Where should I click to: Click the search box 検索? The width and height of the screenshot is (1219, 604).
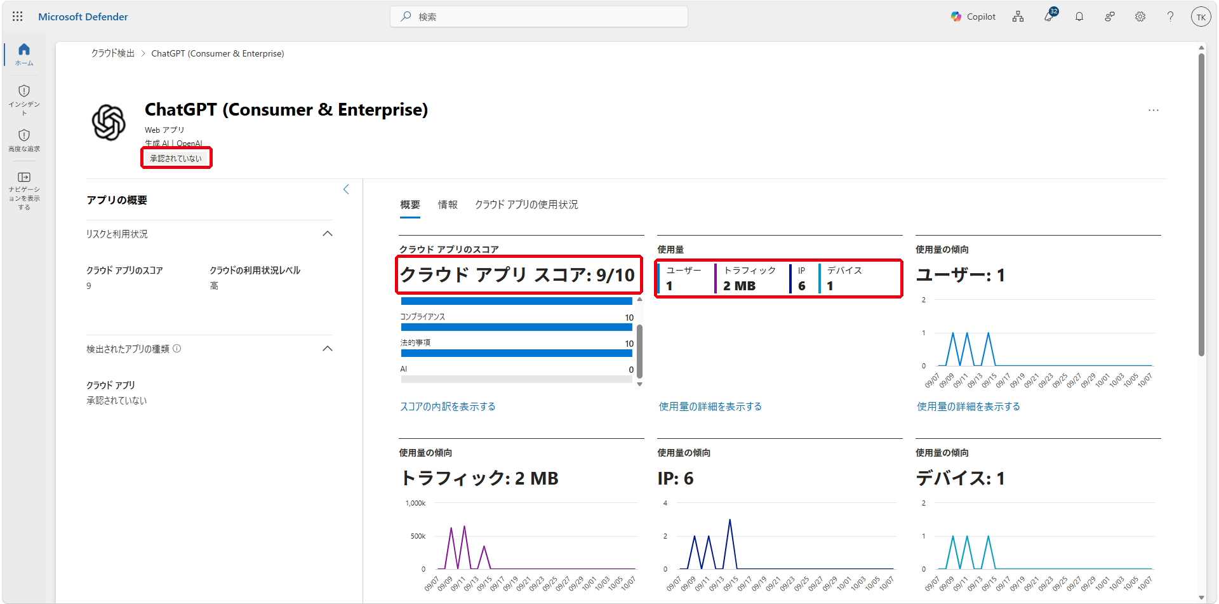539,17
